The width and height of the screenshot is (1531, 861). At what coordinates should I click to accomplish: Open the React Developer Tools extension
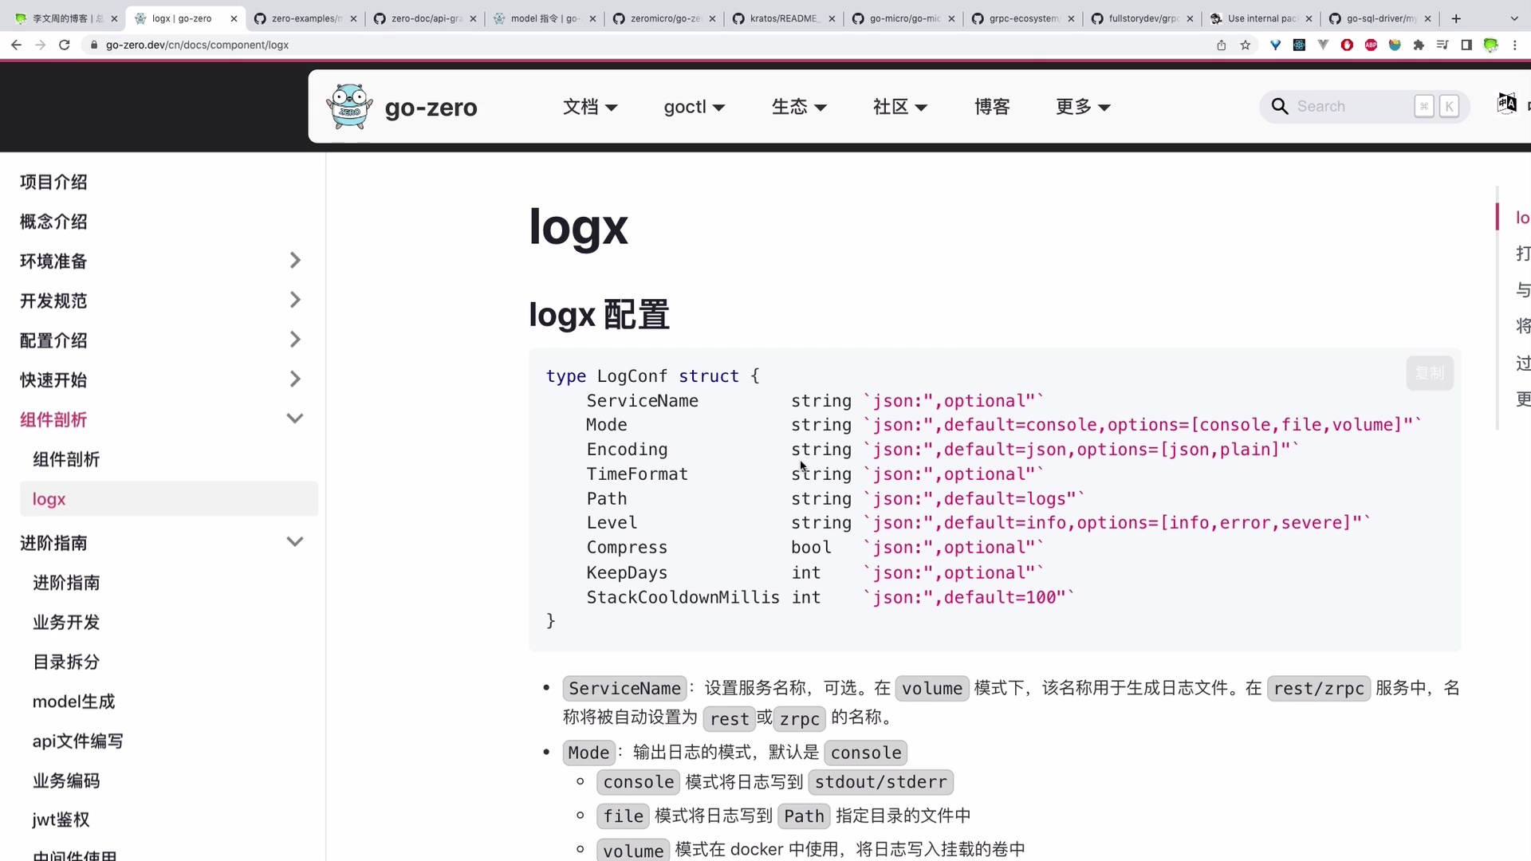(x=1299, y=45)
